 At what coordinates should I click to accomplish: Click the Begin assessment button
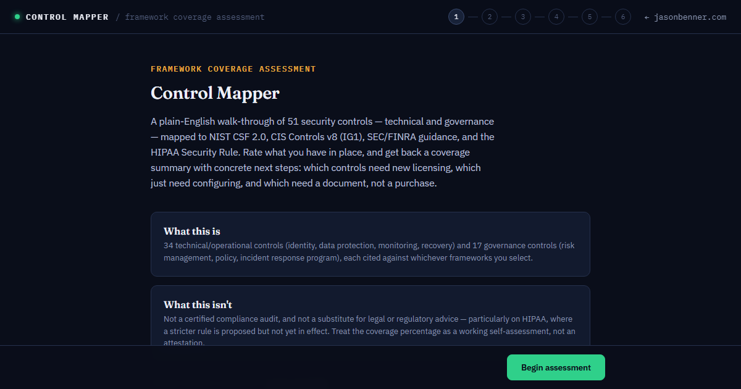coord(556,367)
